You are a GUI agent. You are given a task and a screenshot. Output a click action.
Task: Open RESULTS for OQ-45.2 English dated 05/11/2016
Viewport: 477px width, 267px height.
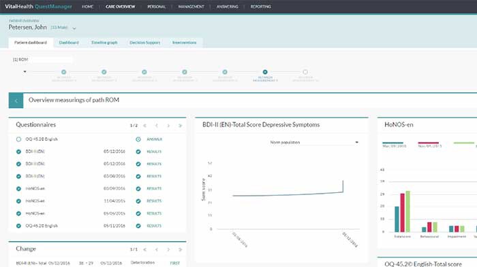[x=154, y=226]
